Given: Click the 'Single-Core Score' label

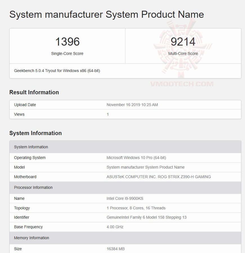Looking at the screenshot, I should tap(67, 53).
